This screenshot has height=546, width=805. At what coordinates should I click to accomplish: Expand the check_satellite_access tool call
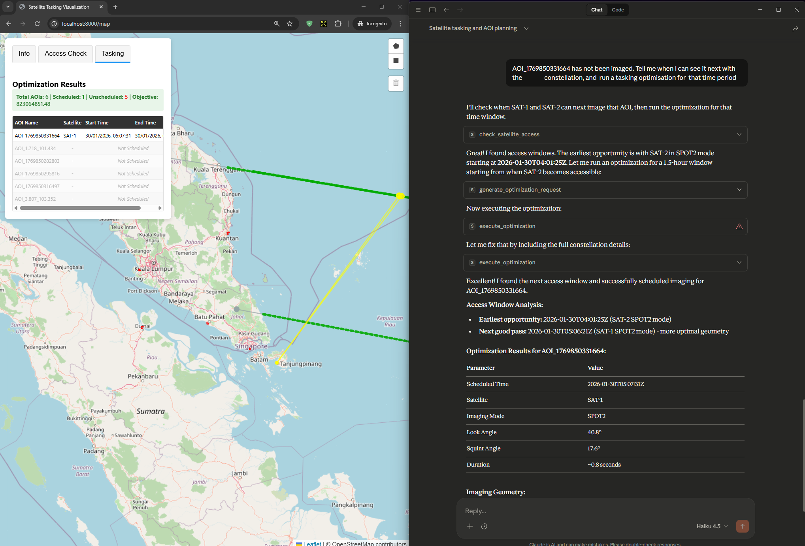coord(605,135)
